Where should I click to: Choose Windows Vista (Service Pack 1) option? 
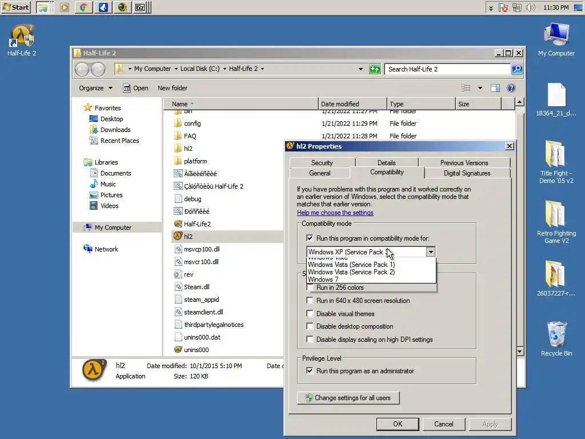(x=371, y=265)
